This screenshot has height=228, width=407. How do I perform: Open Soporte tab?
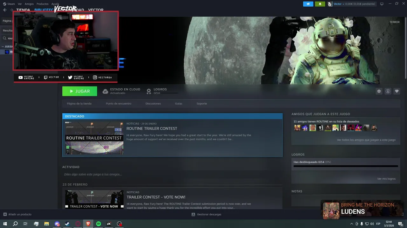(202, 104)
